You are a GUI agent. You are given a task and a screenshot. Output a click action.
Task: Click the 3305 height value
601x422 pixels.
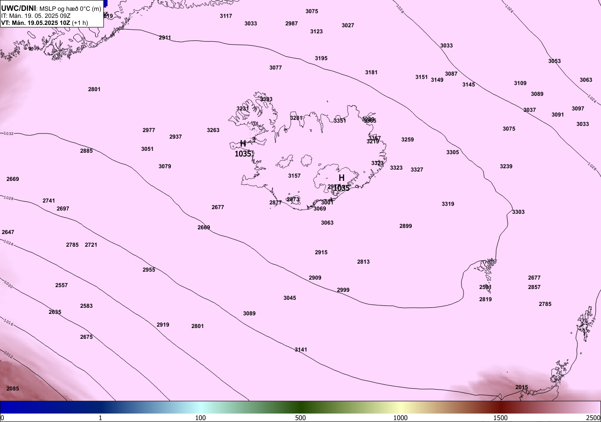(x=453, y=152)
